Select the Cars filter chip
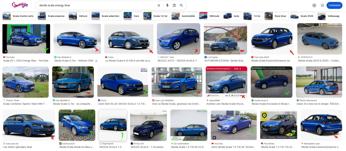The image size is (346, 151). (x=133, y=16)
